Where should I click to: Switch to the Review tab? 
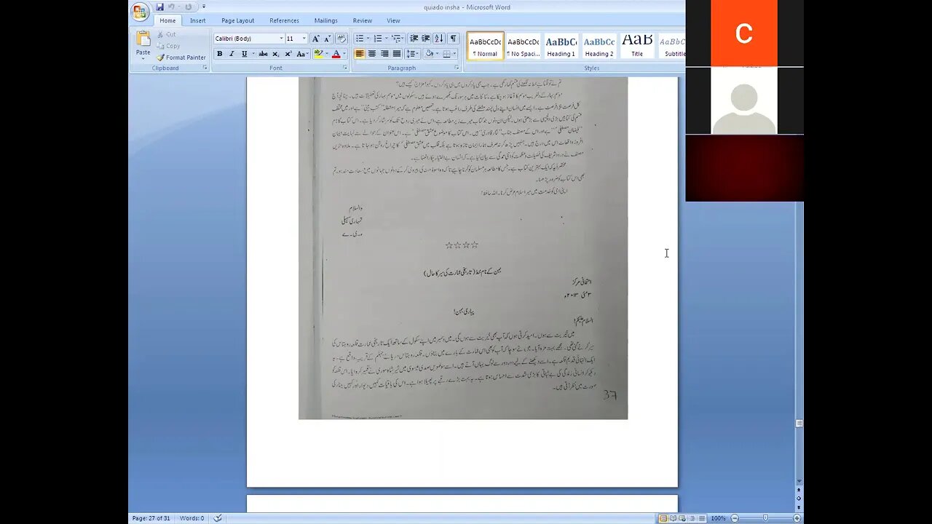[362, 20]
